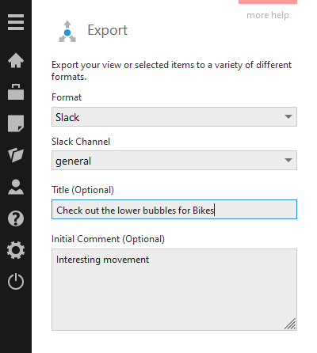Viewport: 317px width, 353px height.
Task: Expand the Slack Channel dropdown arrow
Action: point(288,161)
